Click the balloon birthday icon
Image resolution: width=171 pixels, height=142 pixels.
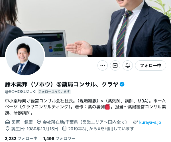(x=7, y=129)
